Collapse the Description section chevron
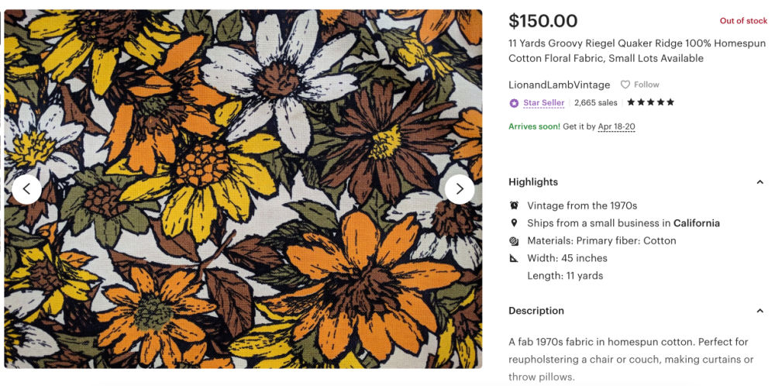This screenshot has width=775, height=386. point(759,311)
